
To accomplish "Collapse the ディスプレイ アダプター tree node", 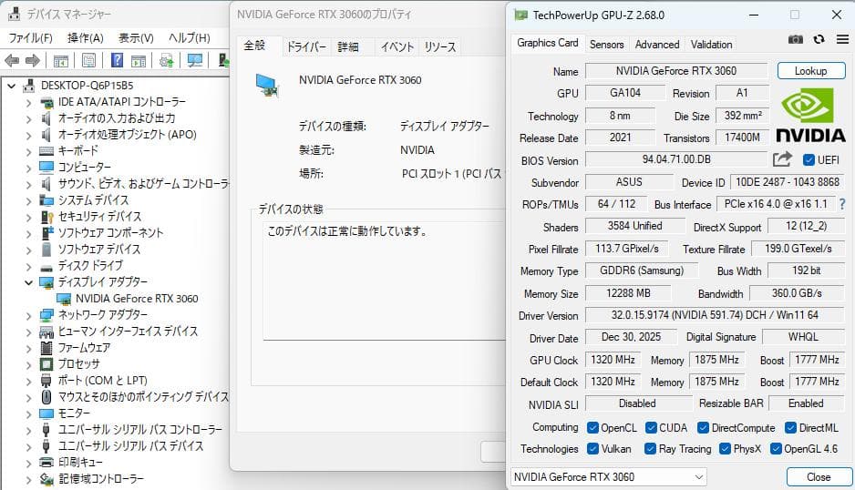I will click(29, 282).
